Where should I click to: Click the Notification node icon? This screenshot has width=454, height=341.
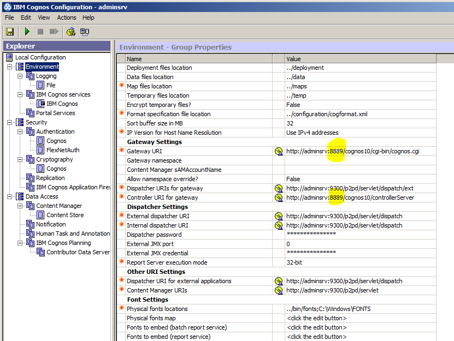pyautogui.click(x=31, y=224)
